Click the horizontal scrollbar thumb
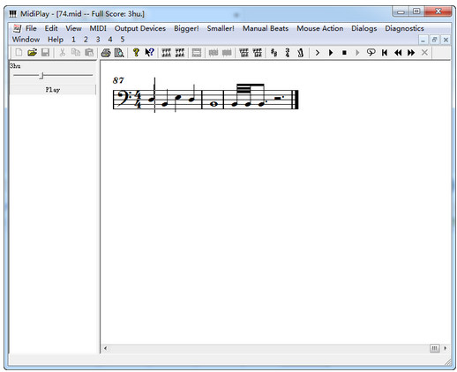Viewport: 457px width, 372px height. (435, 348)
